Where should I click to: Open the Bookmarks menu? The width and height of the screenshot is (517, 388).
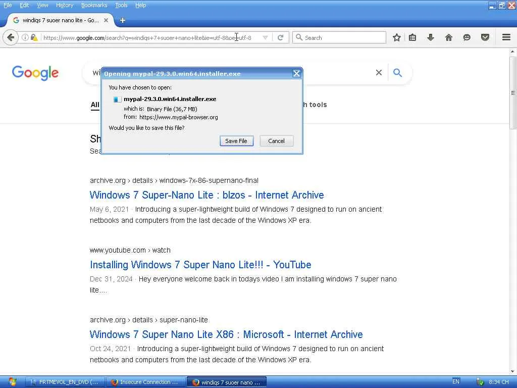[94, 5]
